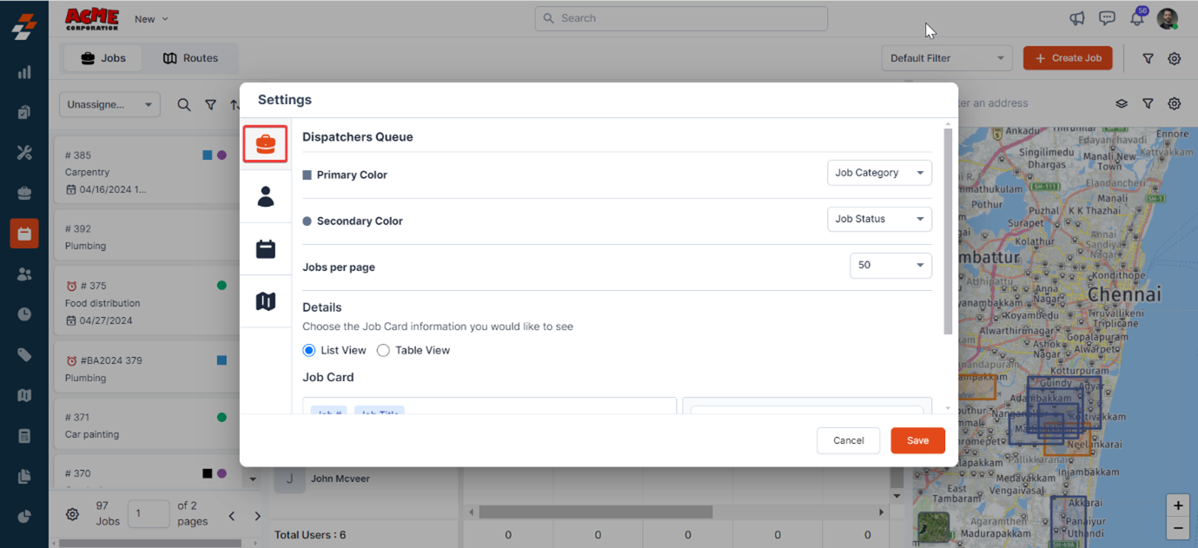This screenshot has width=1198, height=548.
Task: Save the settings changes
Action: click(x=917, y=440)
